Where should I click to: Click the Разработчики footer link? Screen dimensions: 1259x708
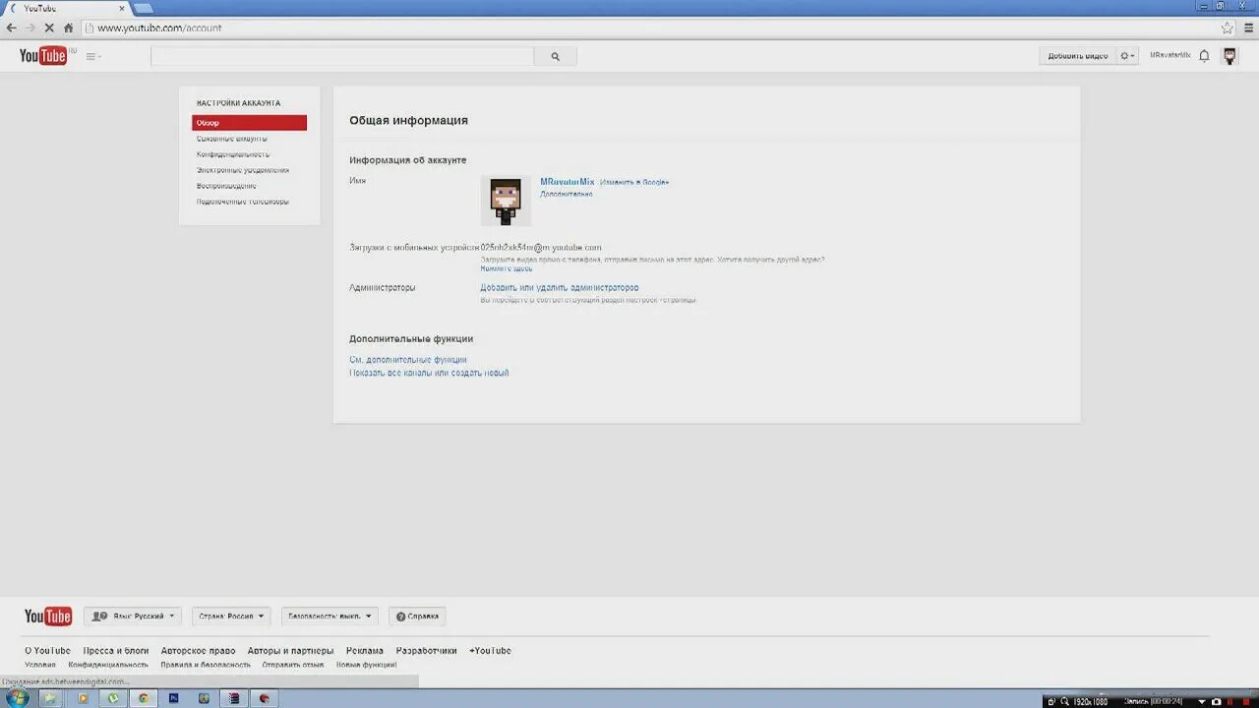click(x=426, y=651)
